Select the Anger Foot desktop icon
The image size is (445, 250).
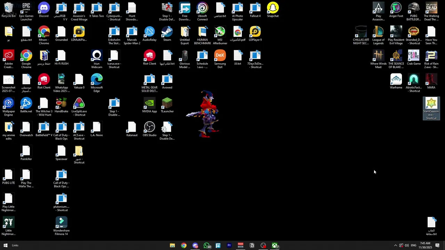[396, 10]
